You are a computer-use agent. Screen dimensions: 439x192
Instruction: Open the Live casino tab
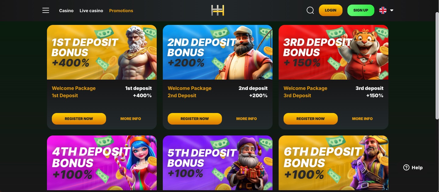[x=91, y=11]
